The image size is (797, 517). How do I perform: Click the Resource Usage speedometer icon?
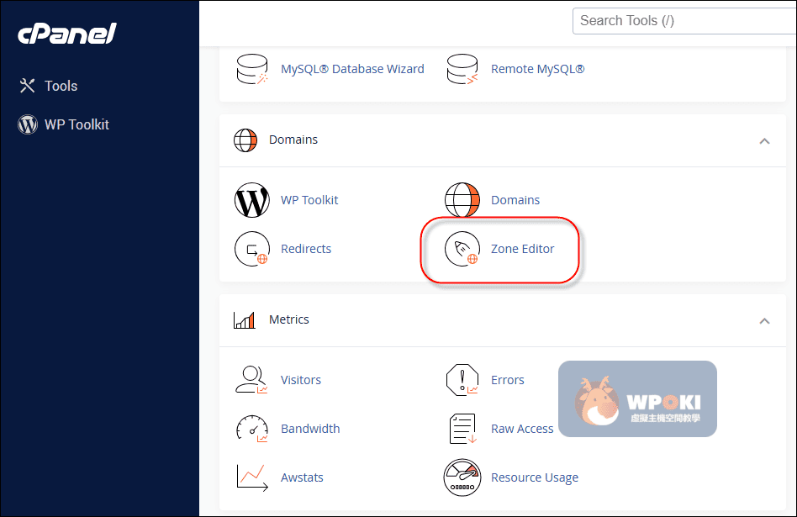[x=462, y=477]
